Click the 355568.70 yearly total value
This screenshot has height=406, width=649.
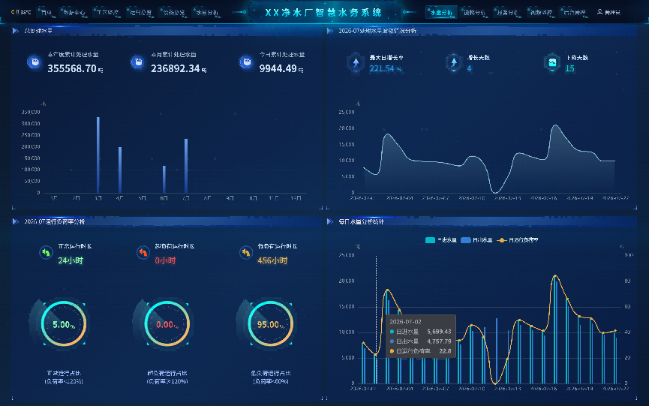click(x=72, y=69)
